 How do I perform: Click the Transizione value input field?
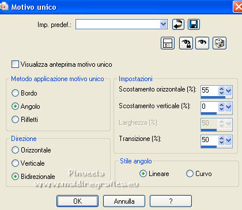point(209,140)
